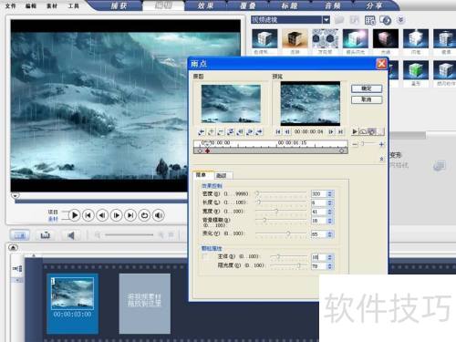Select the end keyframe diamond marker
This screenshot has width=456, height=342.
click(342, 150)
